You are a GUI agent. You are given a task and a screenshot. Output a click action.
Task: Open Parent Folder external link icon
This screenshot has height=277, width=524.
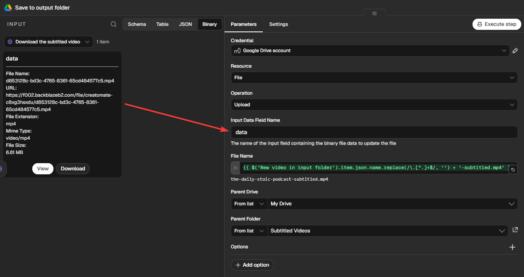point(515,230)
